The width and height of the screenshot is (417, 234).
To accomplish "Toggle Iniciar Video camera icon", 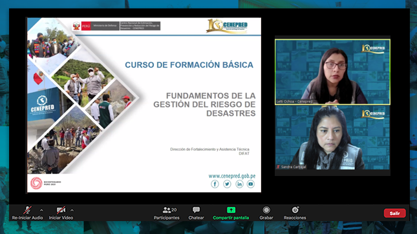I will 61,210.
